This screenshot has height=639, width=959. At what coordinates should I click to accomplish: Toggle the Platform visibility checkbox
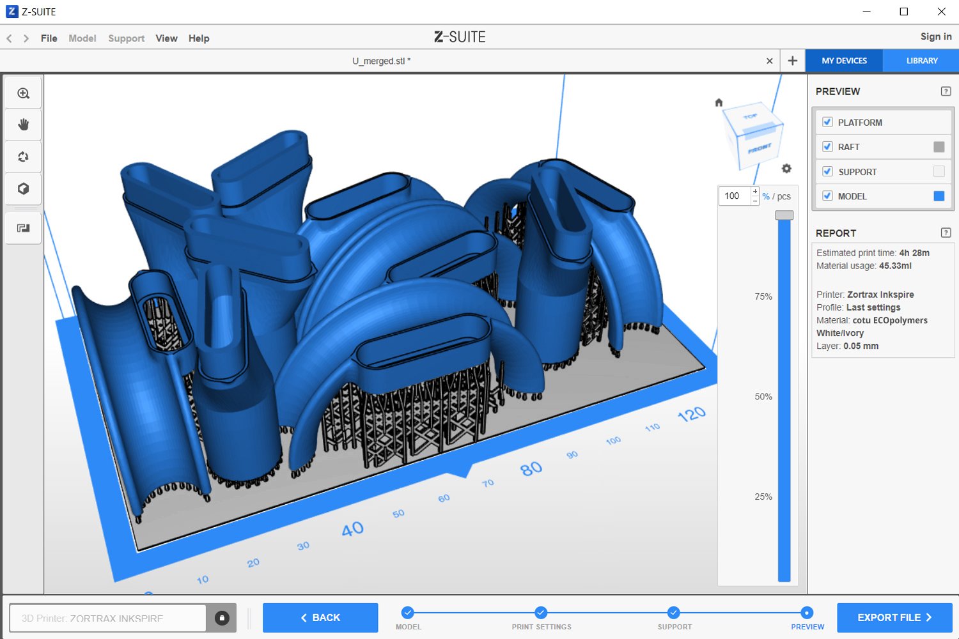pos(827,122)
